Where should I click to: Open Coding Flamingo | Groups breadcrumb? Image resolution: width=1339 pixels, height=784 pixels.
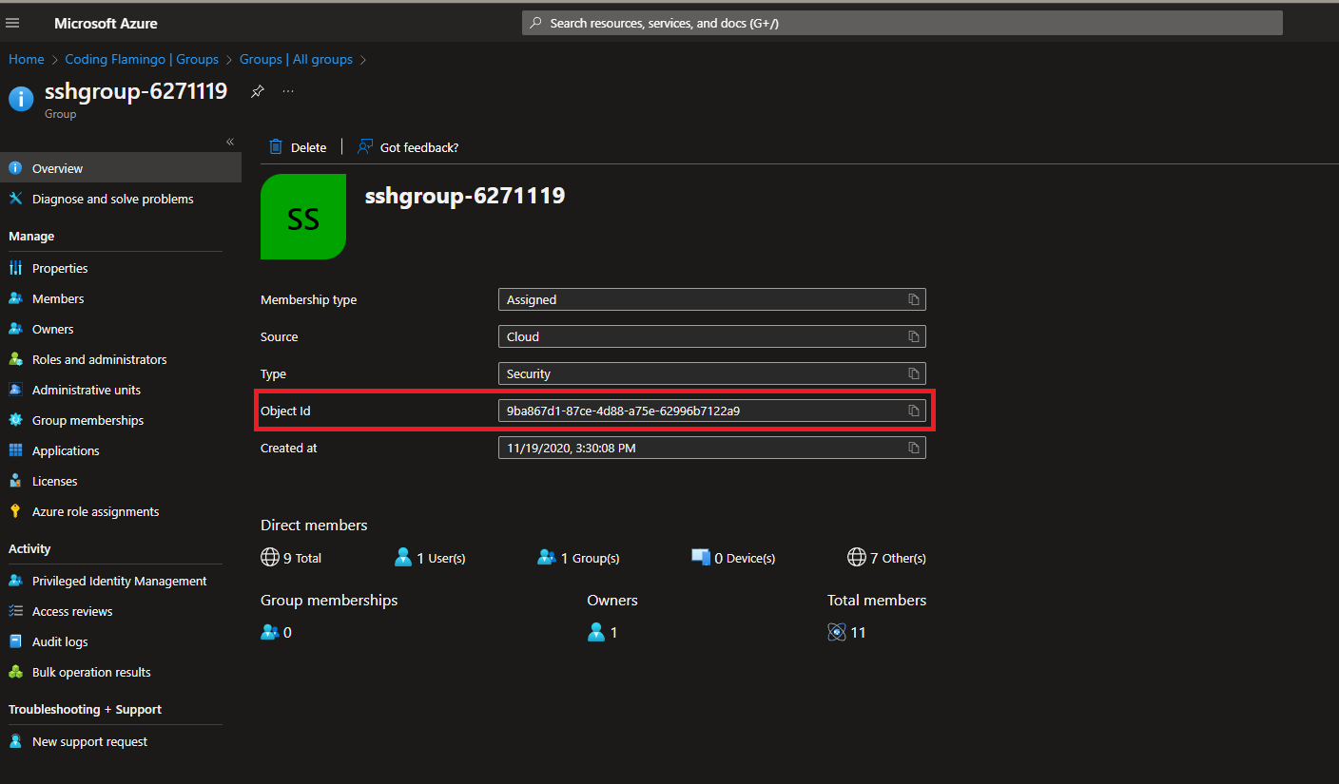[142, 59]
